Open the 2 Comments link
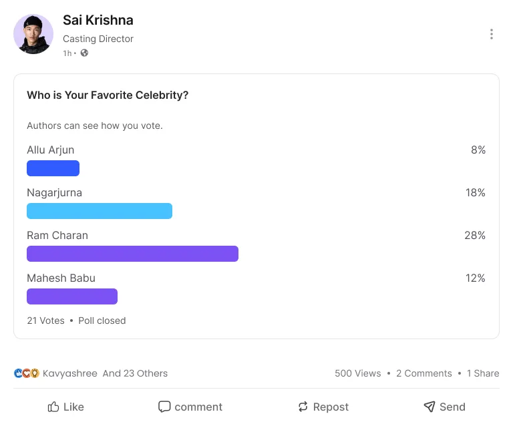Image resolution: width=513 pixels, height=430 pixels. [424, 373]
